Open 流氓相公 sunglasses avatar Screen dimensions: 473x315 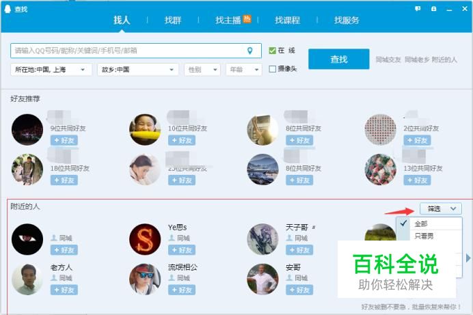point(145,279)
